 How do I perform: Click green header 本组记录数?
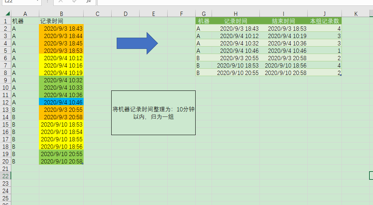324,21
